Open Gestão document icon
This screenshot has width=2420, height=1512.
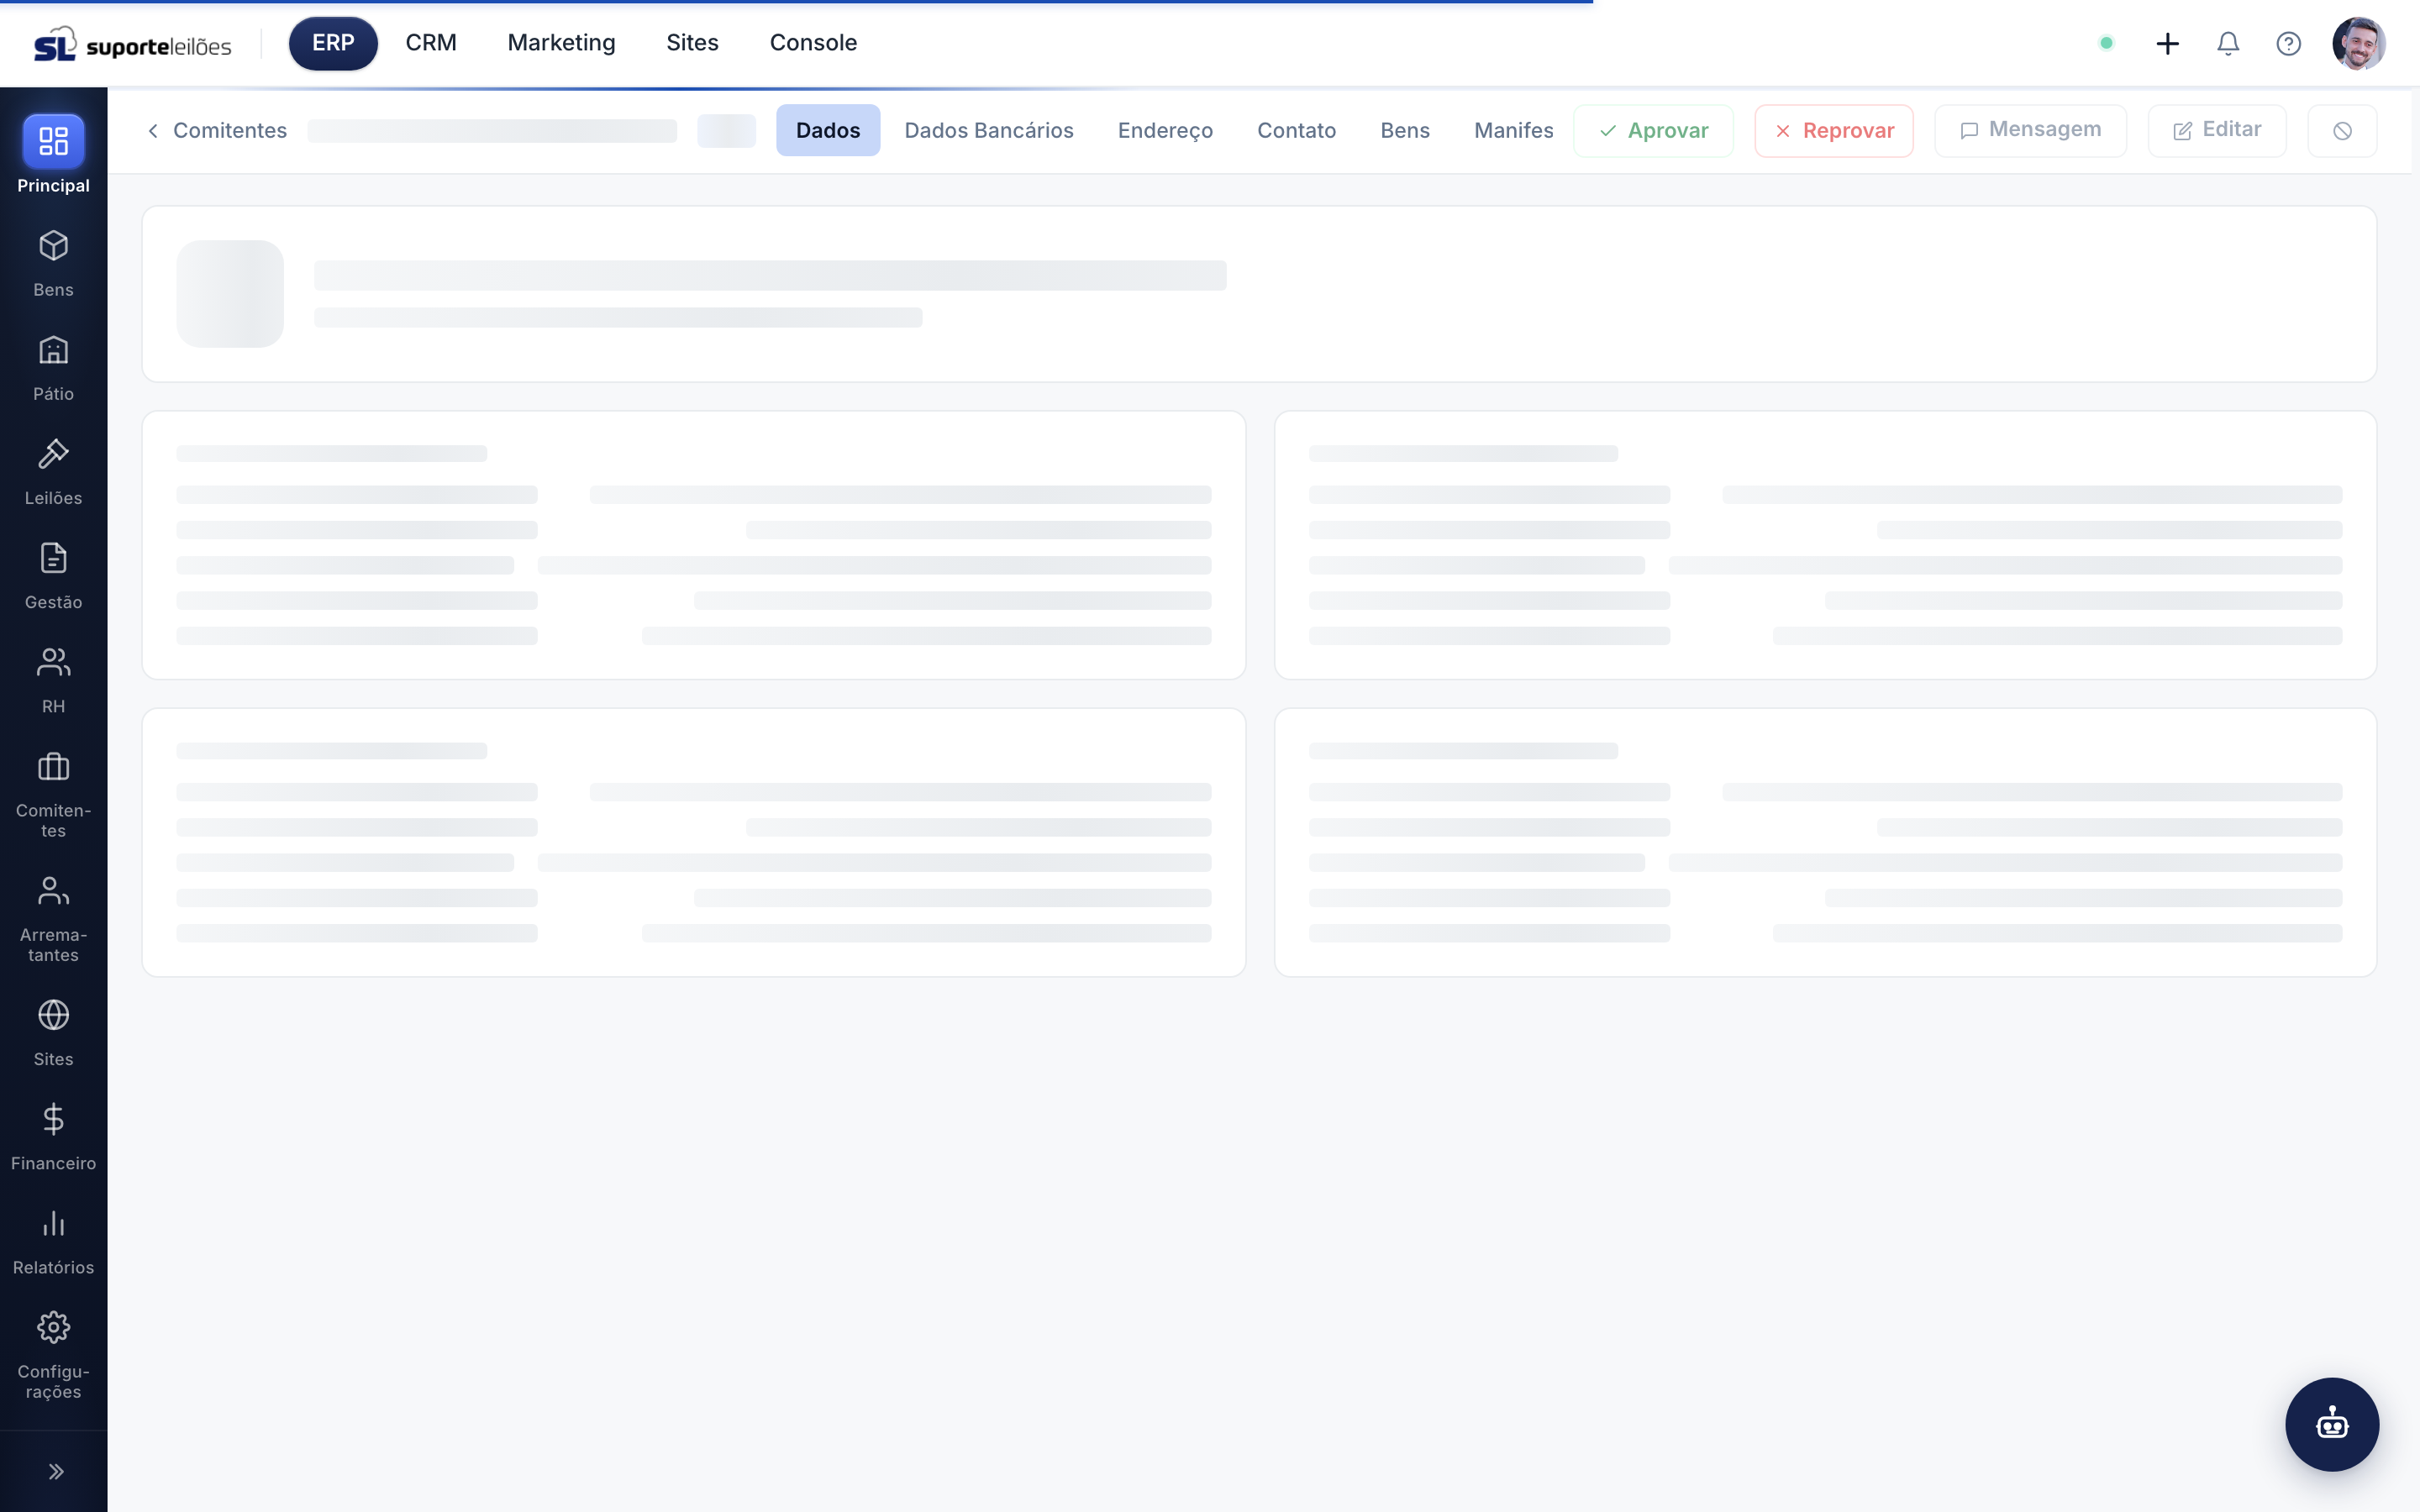53,558
